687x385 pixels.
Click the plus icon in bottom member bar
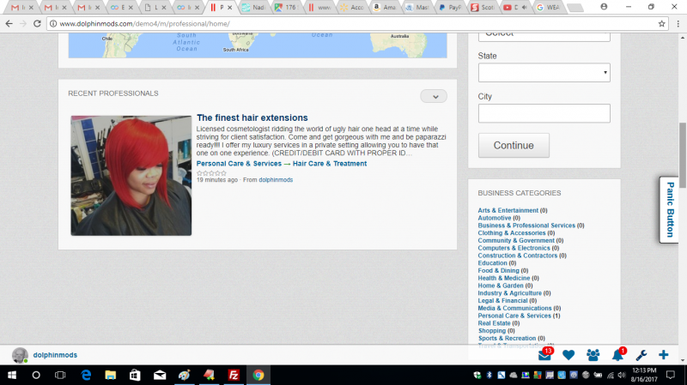coord(663,355)
